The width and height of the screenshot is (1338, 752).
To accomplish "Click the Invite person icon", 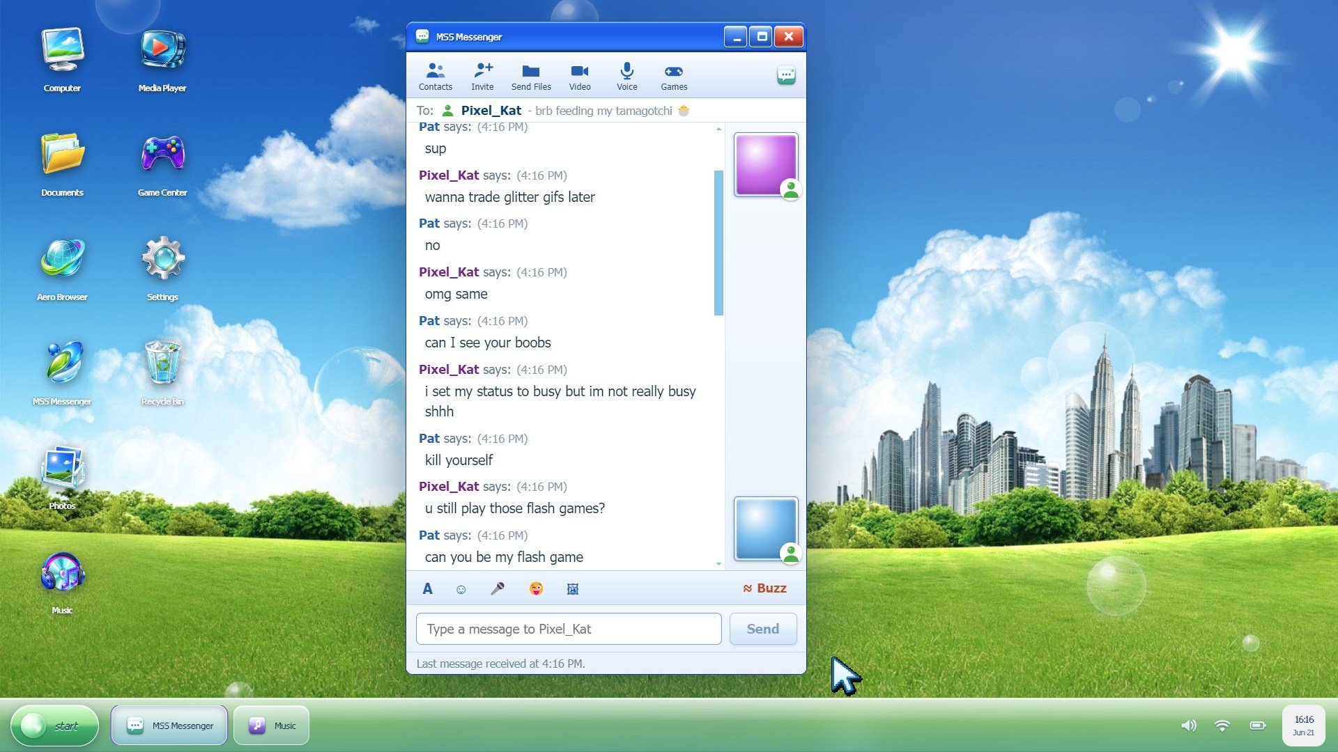I will click(x=482, y=77).
